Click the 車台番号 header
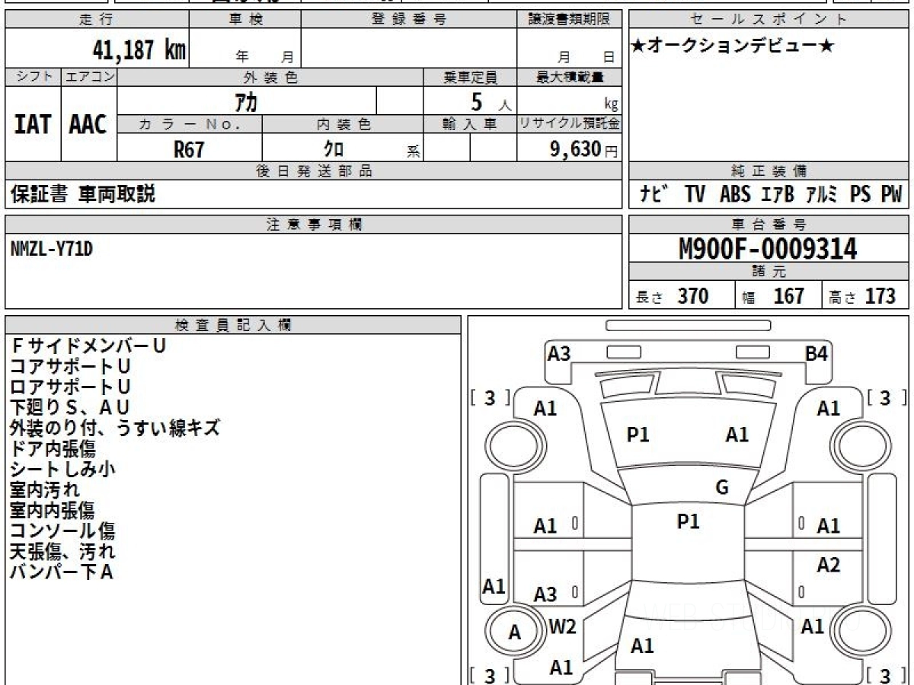Screen dimensions: 914x685 coord(769,224)
